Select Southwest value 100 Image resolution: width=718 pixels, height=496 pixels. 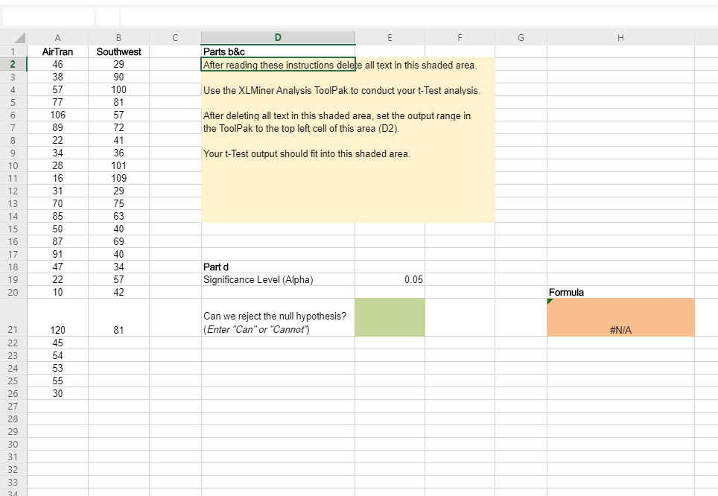[x=118, y=90]
